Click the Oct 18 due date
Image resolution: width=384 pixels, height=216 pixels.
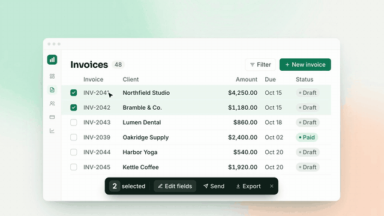[274, 122]
